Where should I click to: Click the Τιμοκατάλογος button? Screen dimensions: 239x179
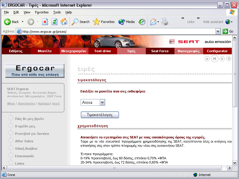100,115
